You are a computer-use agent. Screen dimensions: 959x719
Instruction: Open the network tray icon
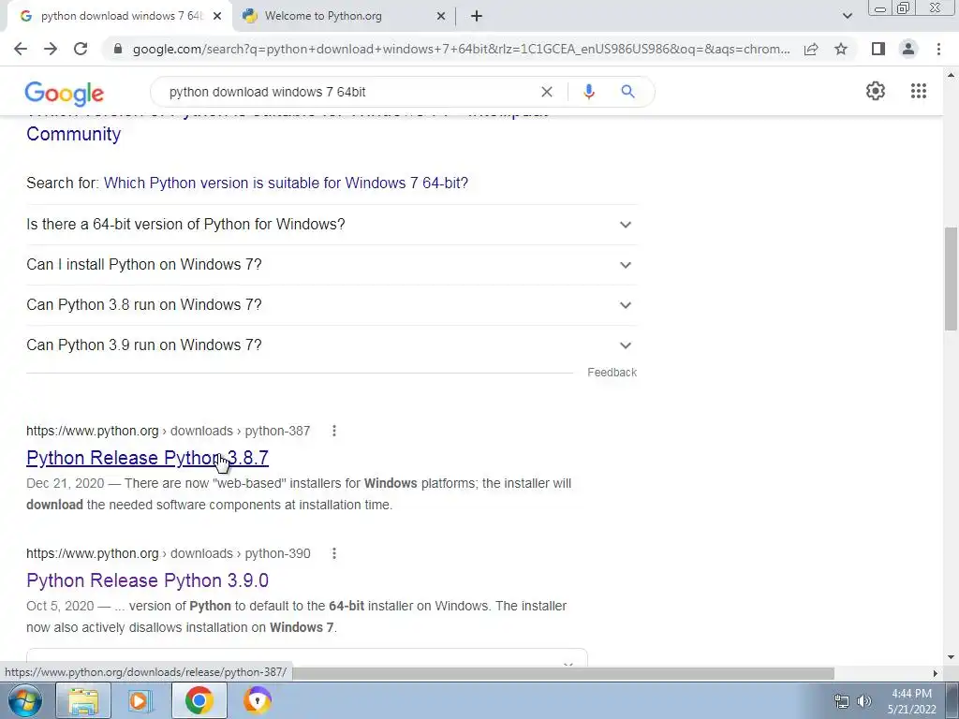(842, 701)
